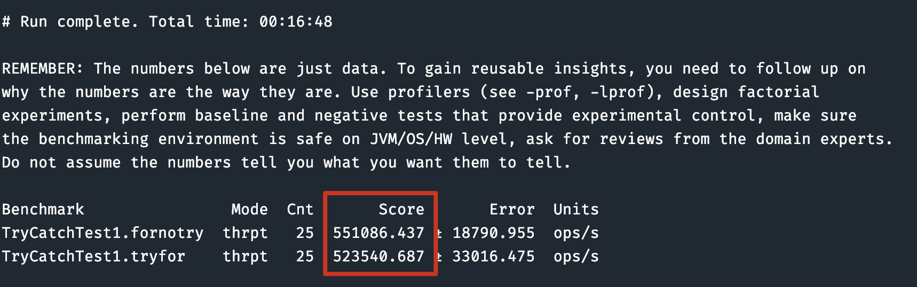This screenshot has width=917, height=287.
Task: Click the Cnt column header
Action: click(300, 210)
